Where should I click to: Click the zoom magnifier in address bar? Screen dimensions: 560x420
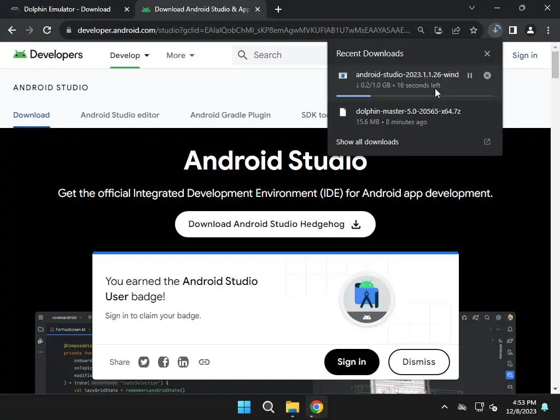tap(421, 31)
